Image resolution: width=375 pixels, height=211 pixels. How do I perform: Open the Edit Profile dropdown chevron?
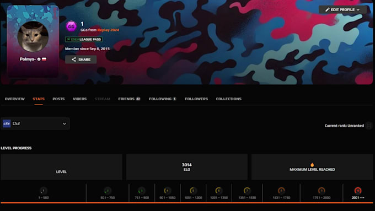[358, 10]
